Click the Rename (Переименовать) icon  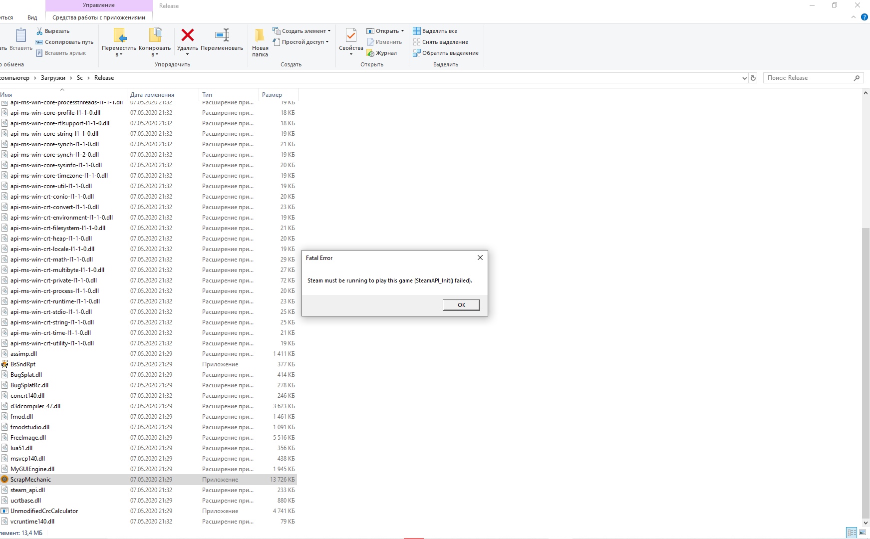tap(222, 35)
